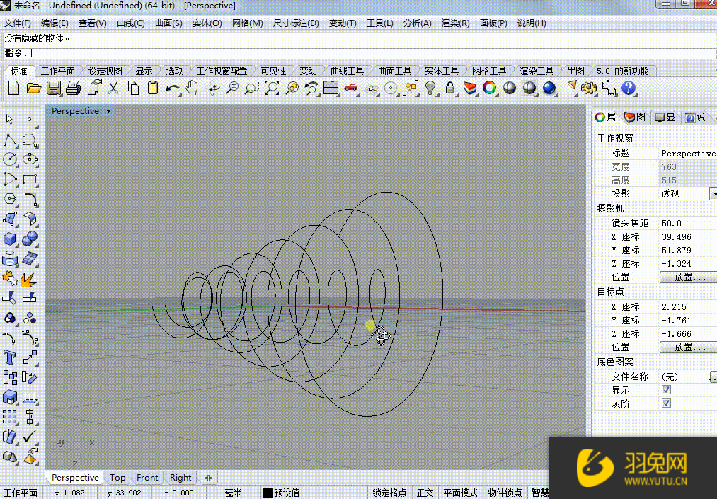Select the Pan hand tool
The height and width of the screenshot is (499, 717).
coord(192,88)
